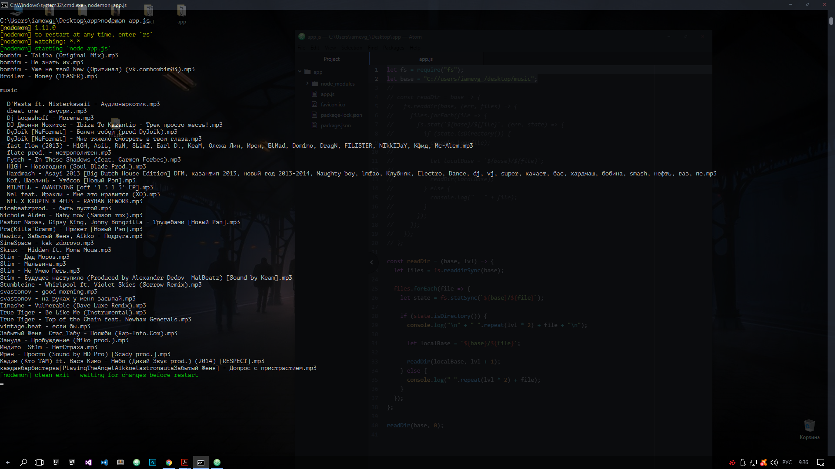Click 'Skrux - Hidden ft. Mona Moua.mp3' line
The image size is (835, 469).
point(56,250)
